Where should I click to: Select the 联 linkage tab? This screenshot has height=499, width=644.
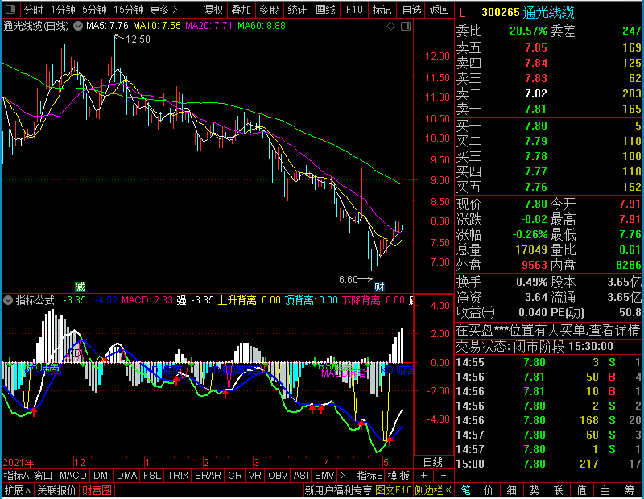click(558, 490)
